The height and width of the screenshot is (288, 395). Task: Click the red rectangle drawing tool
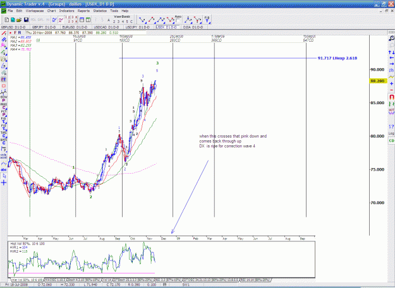coord(4,86)
